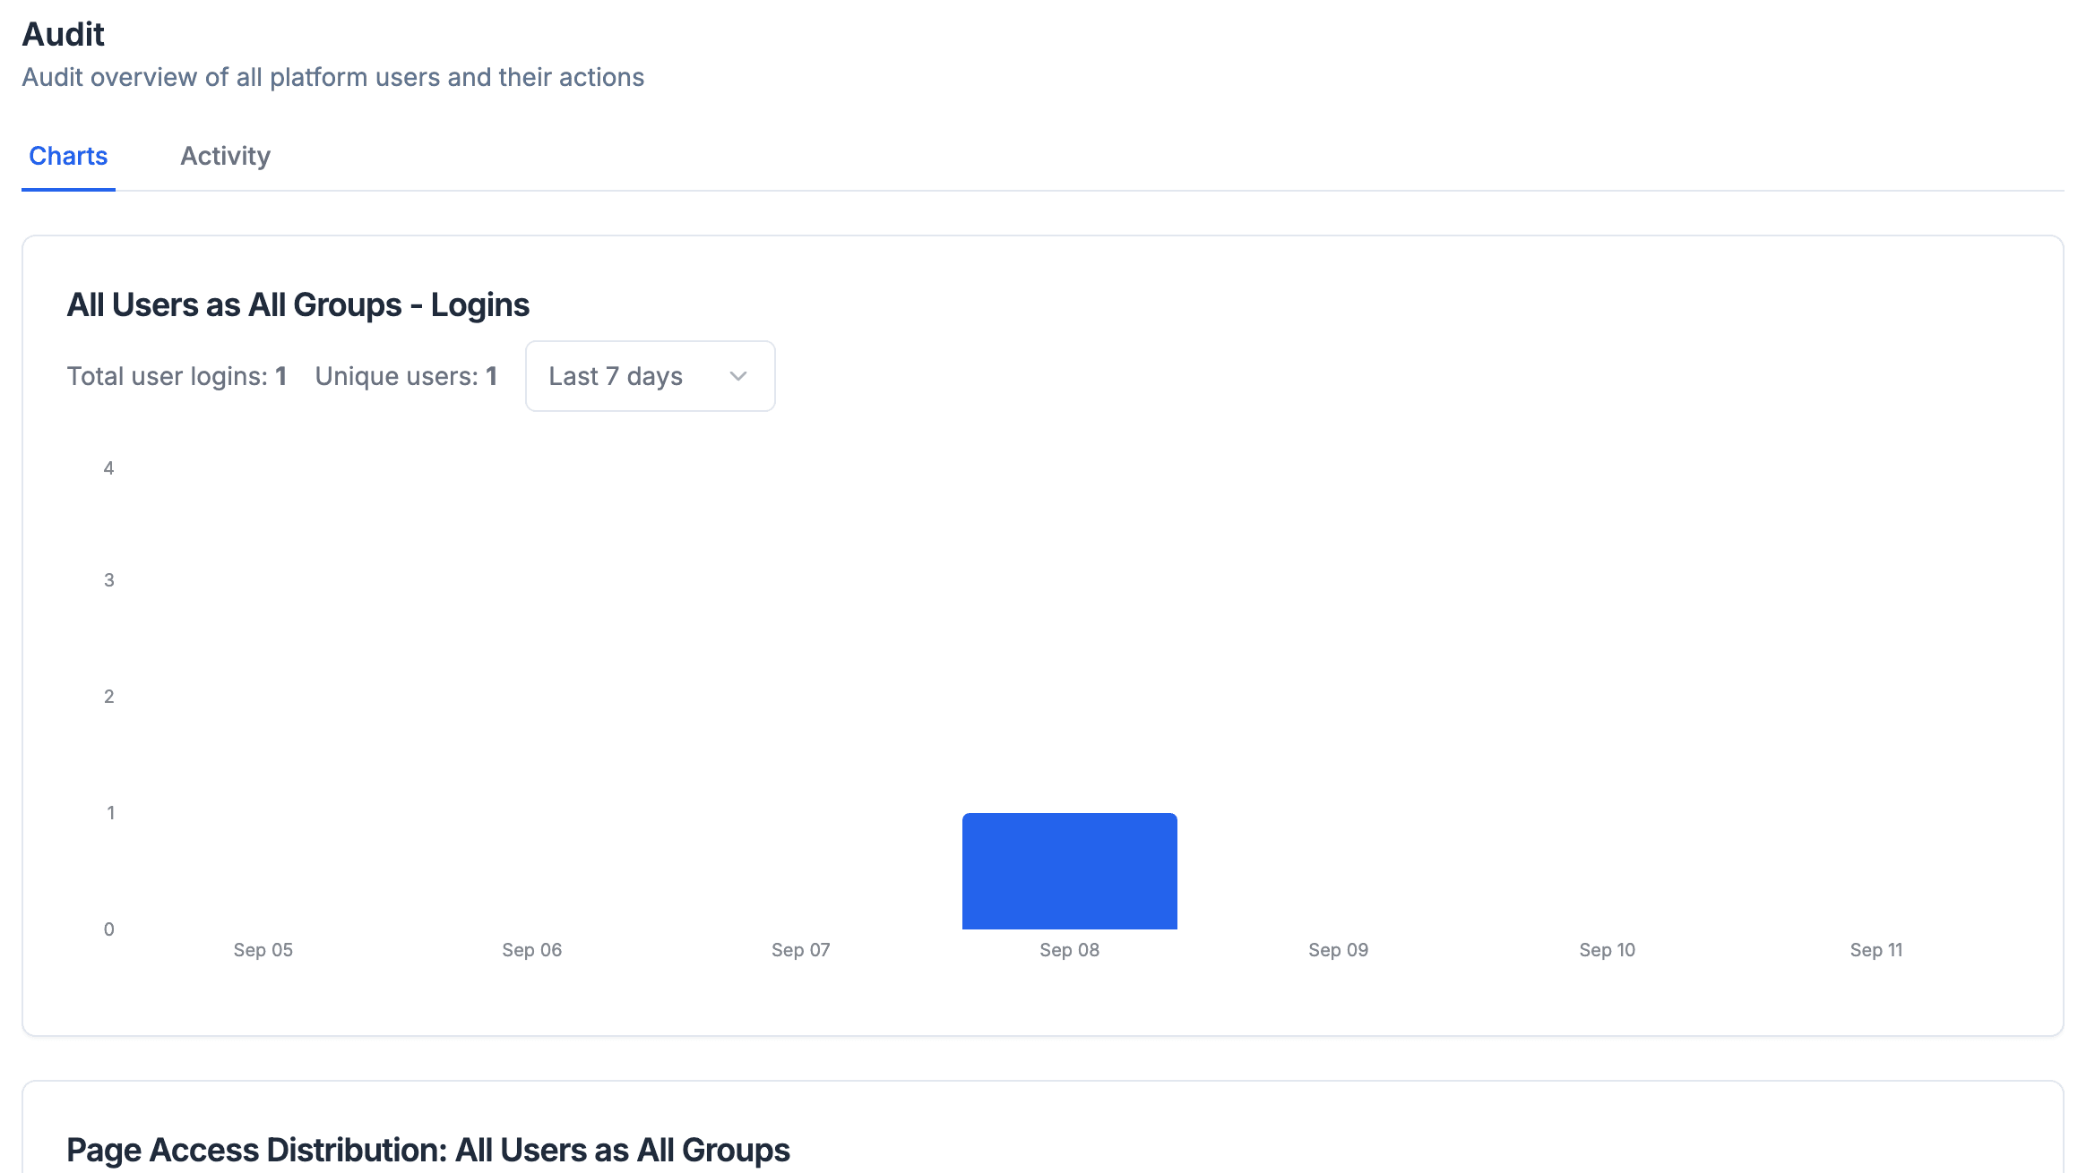This screenshot has height=1173, width=2095.
Task: Click the Page Access Distribution heading
Action: coord(427,1150)
